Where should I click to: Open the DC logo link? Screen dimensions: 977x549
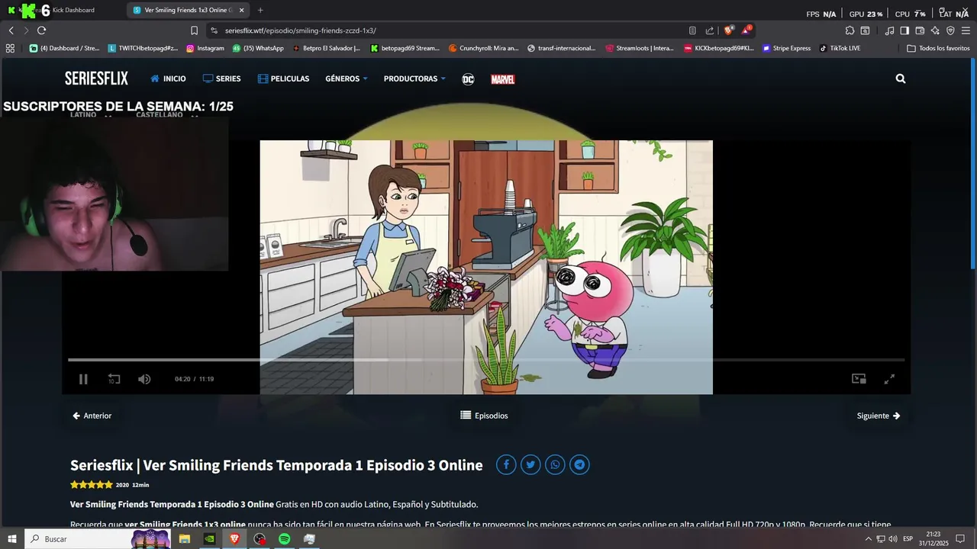point(469,79)
